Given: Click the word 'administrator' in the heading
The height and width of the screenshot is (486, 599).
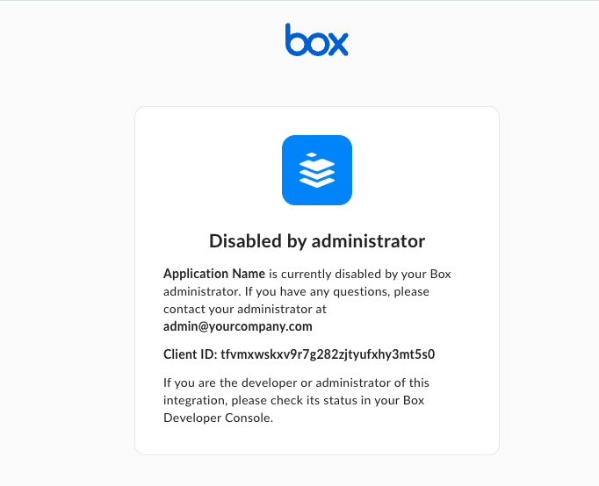Looking at the screenshot, I should [x=368, y=241].
